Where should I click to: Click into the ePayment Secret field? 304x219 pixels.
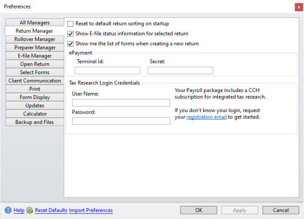click(181, 71)
